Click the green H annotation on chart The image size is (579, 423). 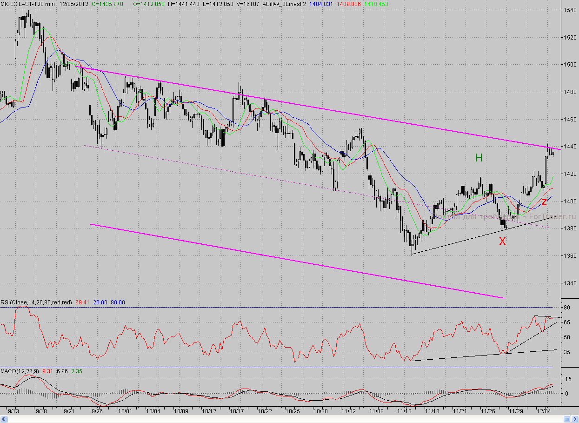(x=479, y=158)
